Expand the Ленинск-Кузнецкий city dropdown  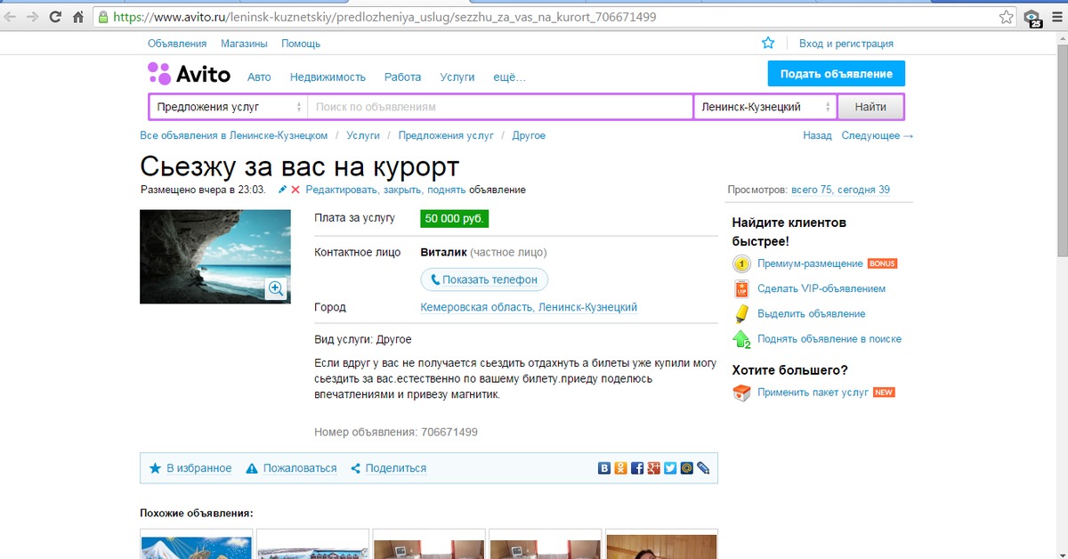765,107
